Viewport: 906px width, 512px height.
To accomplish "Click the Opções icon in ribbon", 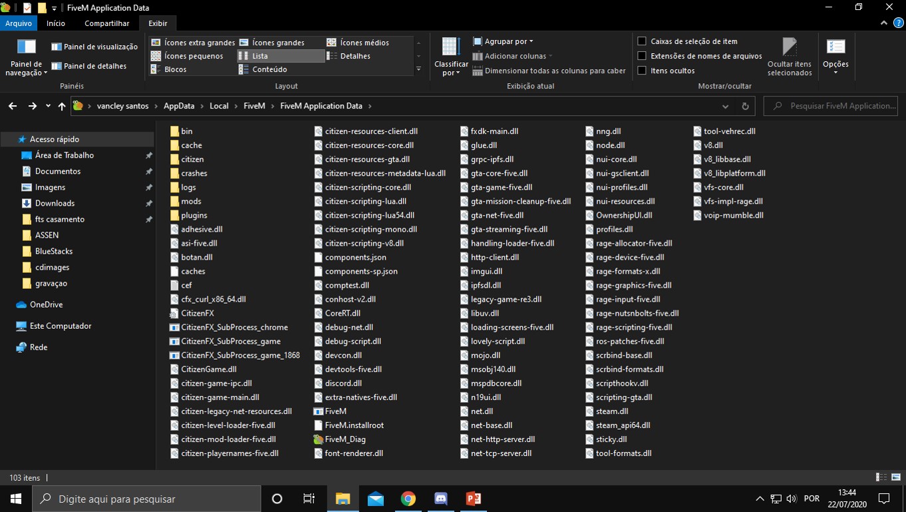I will coord(835,47).
